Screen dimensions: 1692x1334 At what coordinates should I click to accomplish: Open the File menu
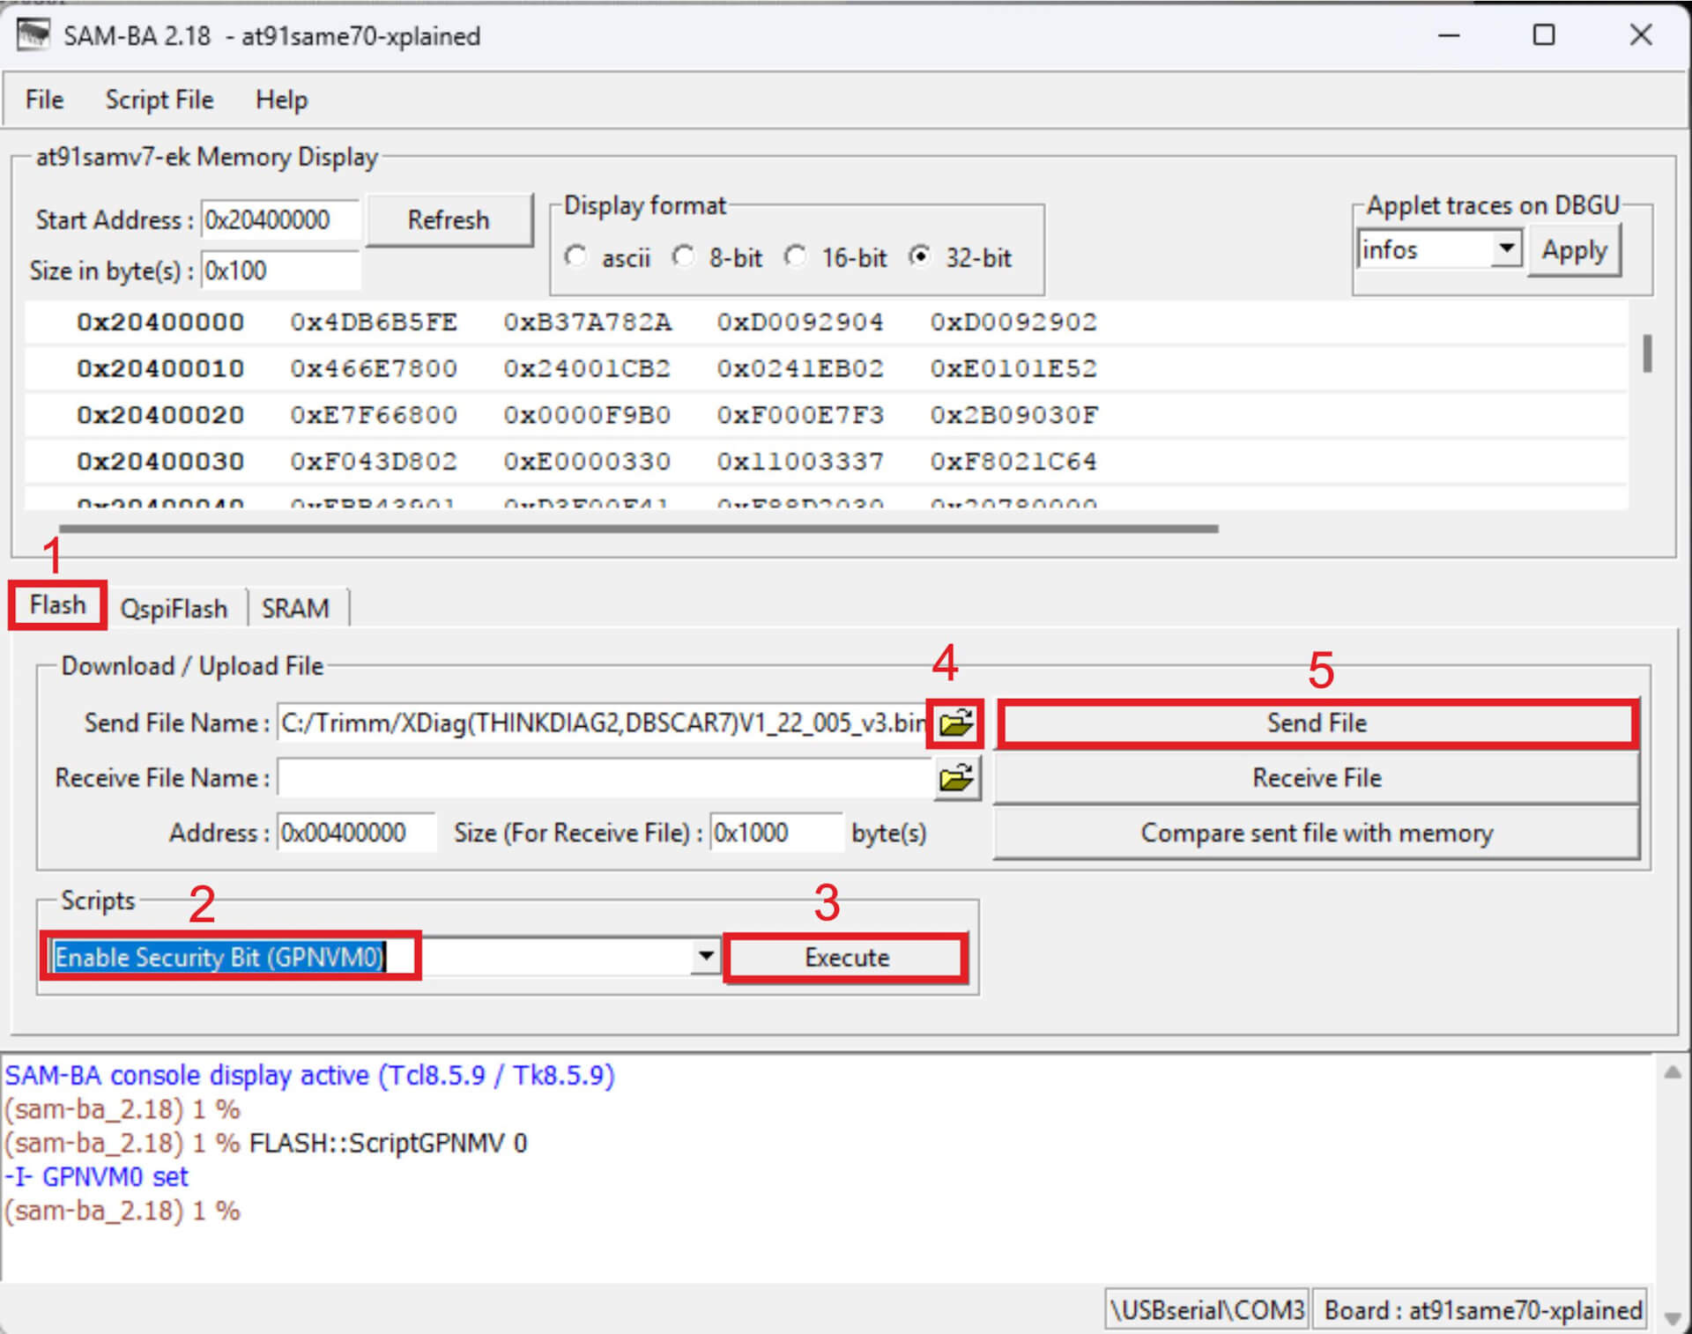44,100
